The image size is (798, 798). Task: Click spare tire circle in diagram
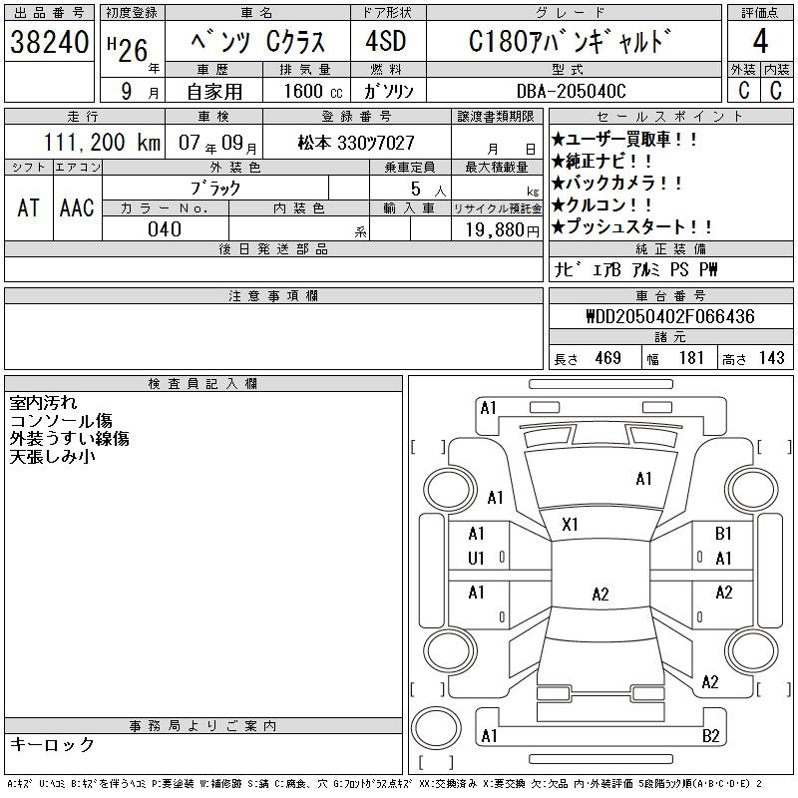pos(436,727)
